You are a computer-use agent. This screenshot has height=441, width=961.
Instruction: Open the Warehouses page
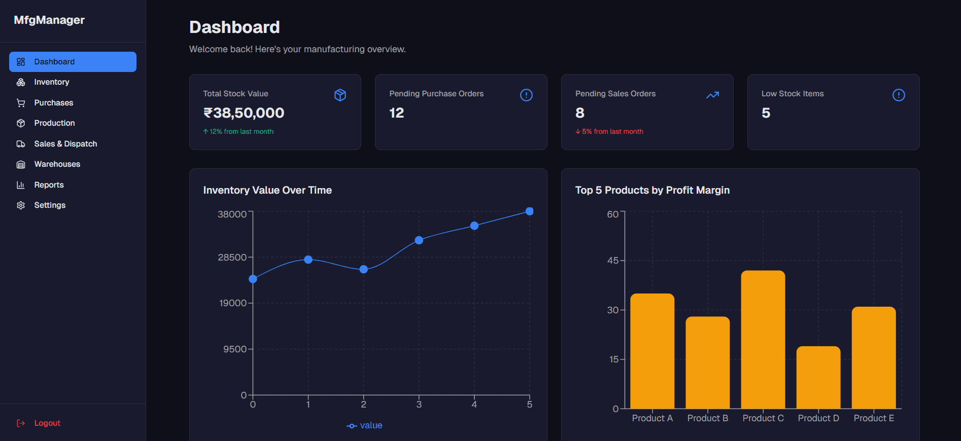57,164
